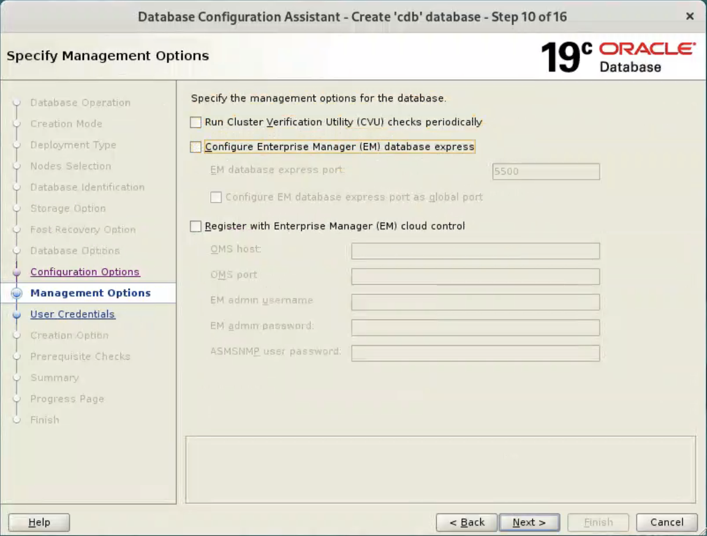Toggle Configure EM express port as global port
Image resolution: width=707 pixels, height=536 pixels.
pyautogui.click(x=216, y=197)
